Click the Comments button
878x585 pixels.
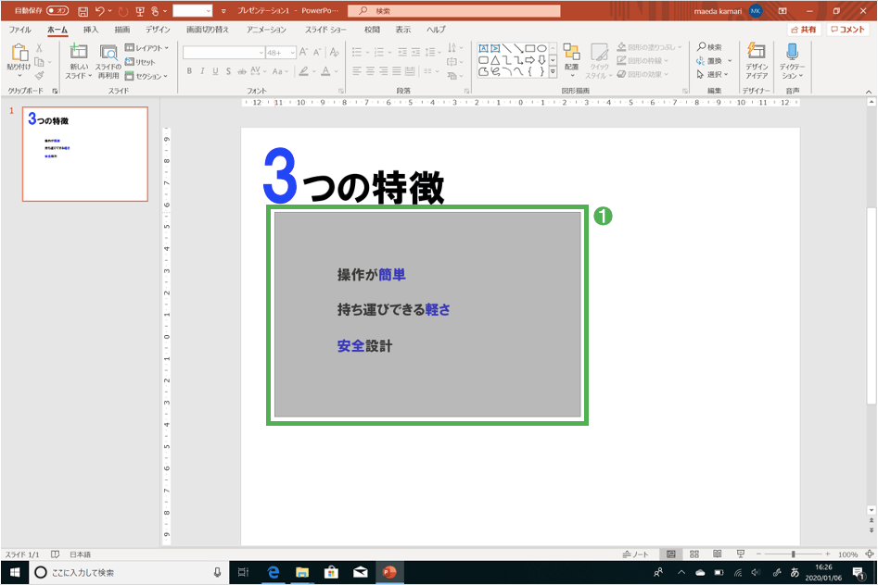(847, 29)
